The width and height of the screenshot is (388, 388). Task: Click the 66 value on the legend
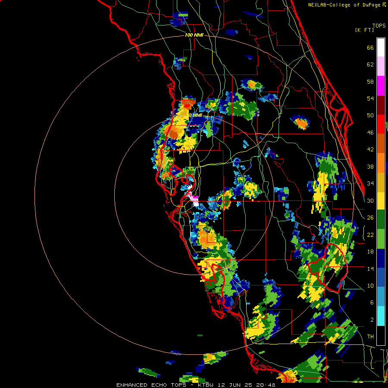(370, 47)
